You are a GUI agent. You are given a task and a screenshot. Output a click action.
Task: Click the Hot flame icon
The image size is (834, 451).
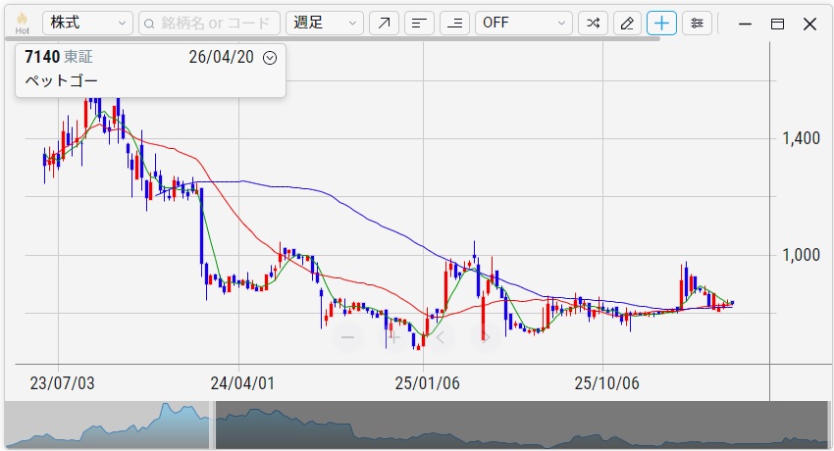[22, 23]
